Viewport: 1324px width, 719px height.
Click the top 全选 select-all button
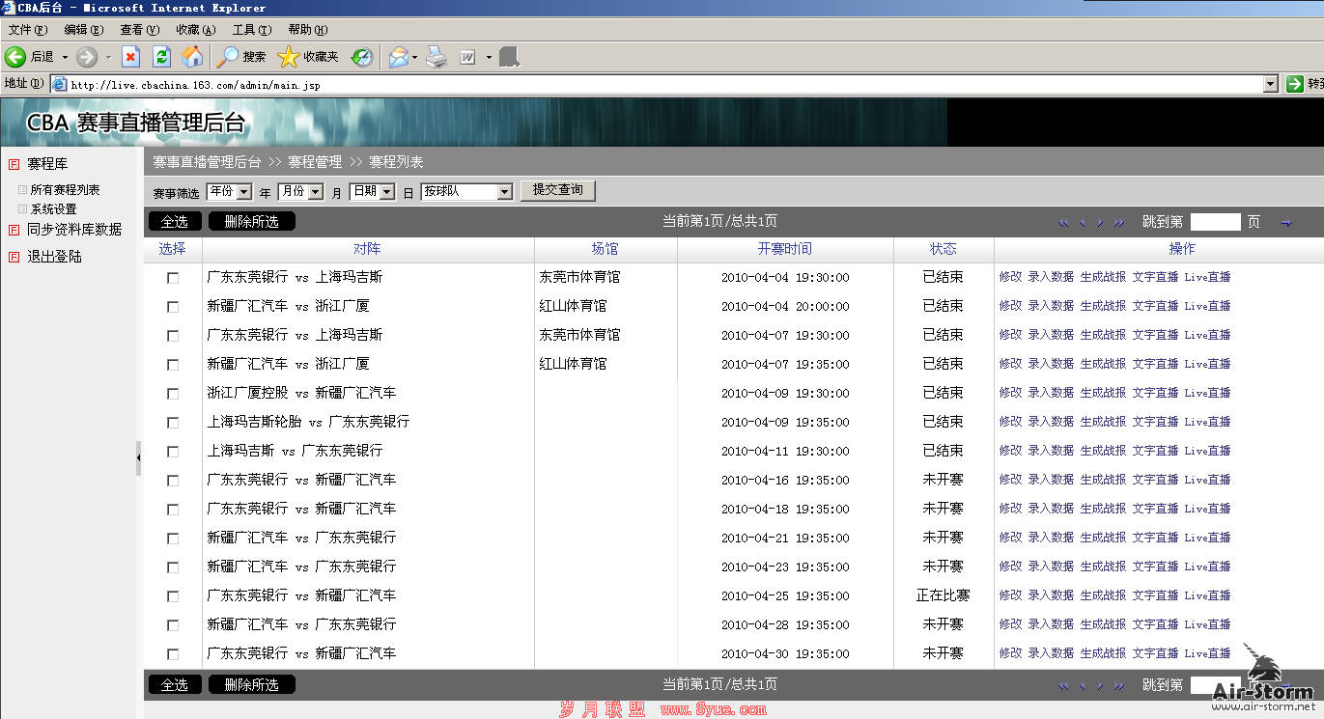point(175,221)
